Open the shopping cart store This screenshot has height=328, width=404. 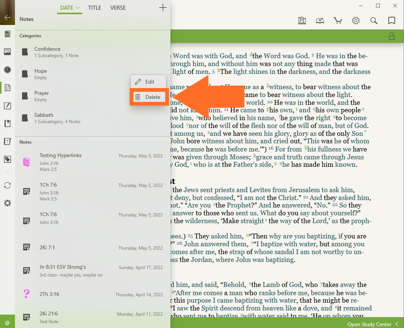point(338,21)
